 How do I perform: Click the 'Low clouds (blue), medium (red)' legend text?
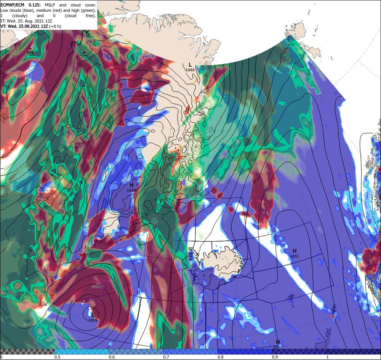pos(31,10)
